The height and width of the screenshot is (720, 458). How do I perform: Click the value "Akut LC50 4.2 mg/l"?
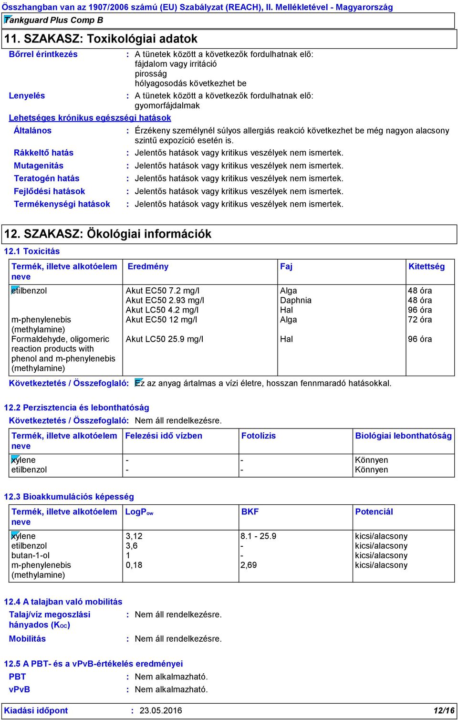[162, 310]
